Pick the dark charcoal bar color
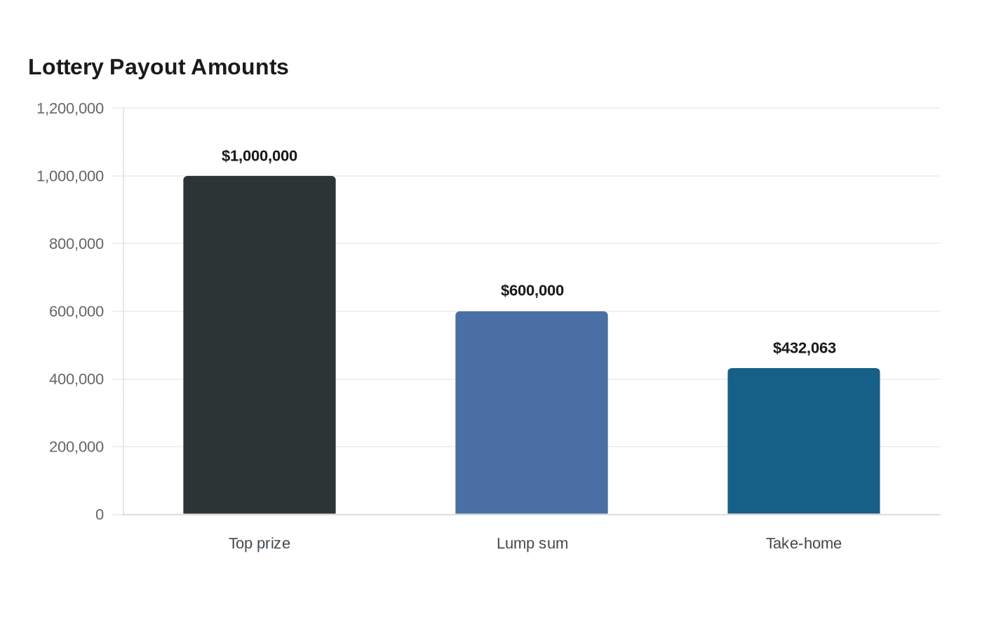Screen dimensions: 982x617 [260, 345]
